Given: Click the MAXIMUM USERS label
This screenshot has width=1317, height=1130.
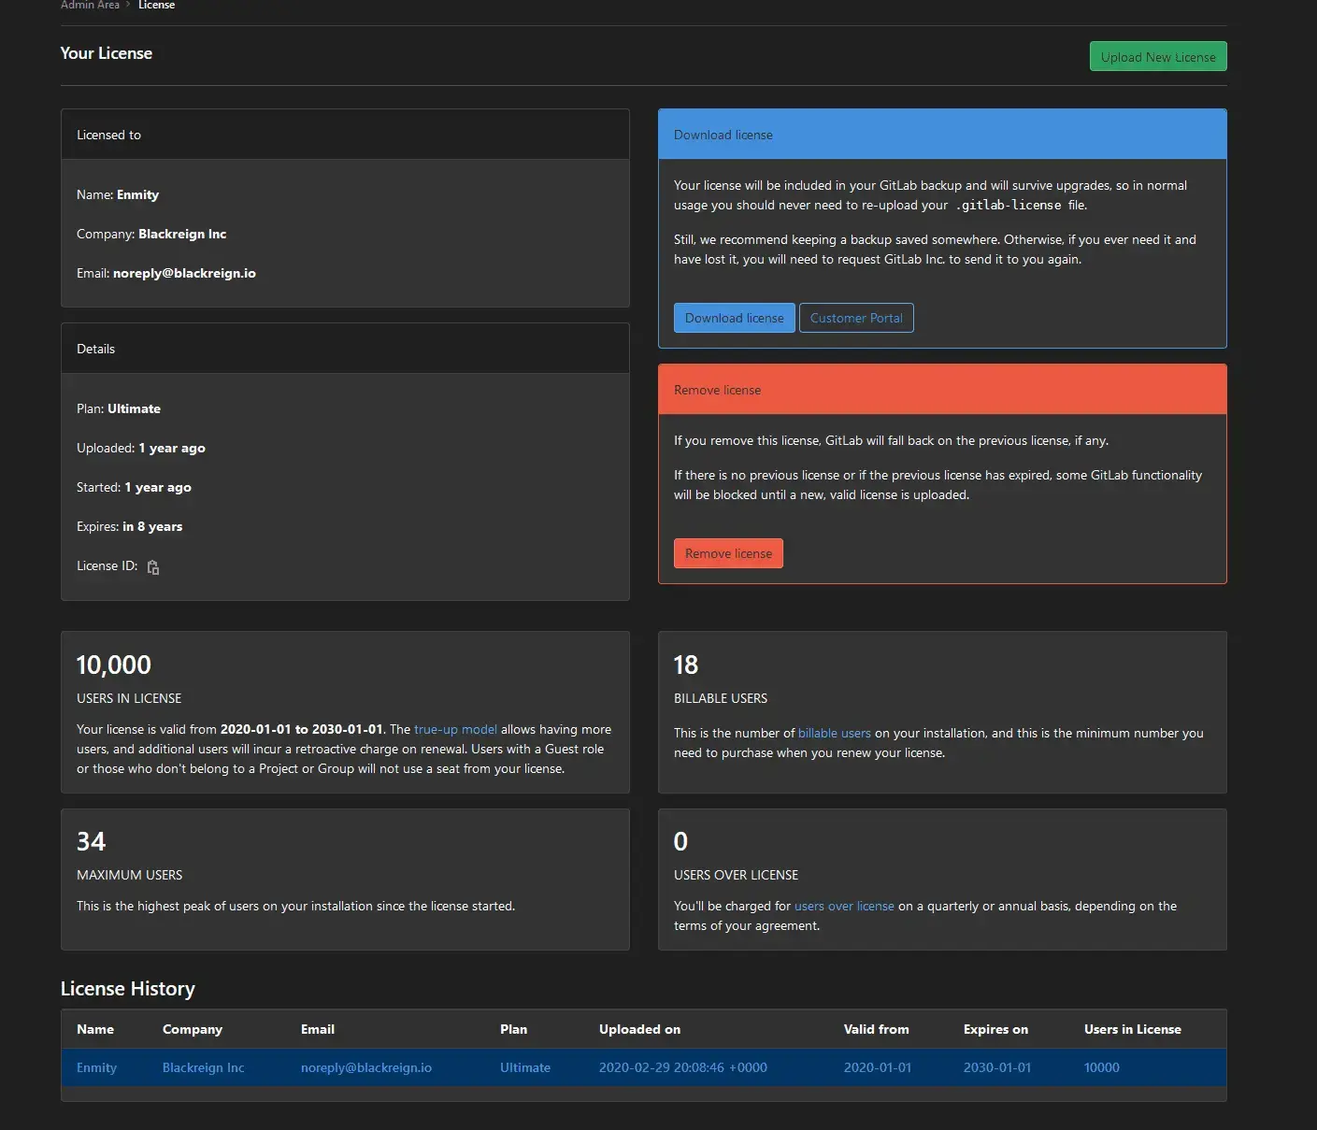Looking at the screenshot, I should tap(130, 875).
